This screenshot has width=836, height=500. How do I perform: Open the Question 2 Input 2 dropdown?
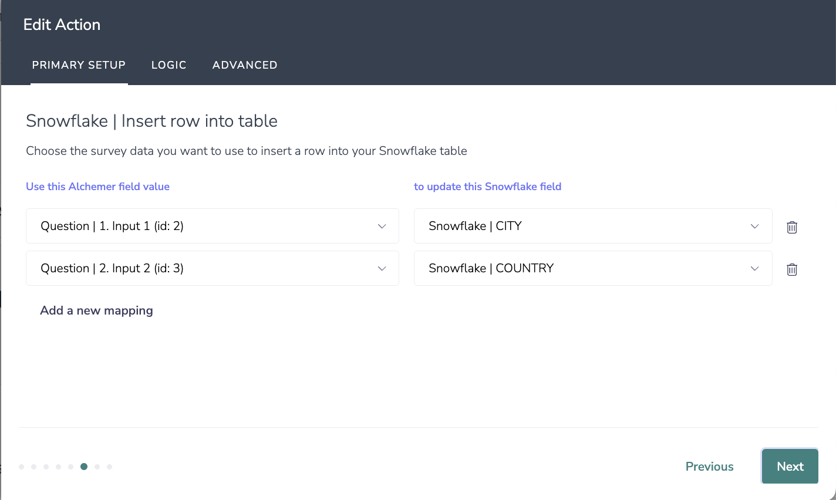coord(213,268)
